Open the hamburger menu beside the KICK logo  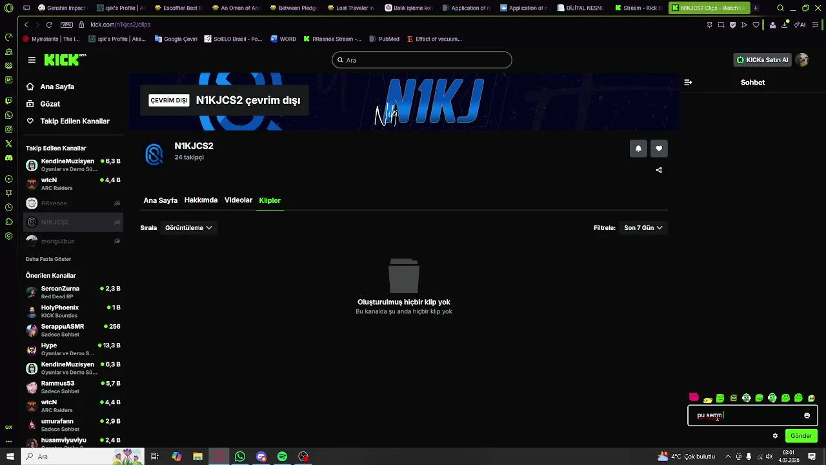(x=32, y=60)
